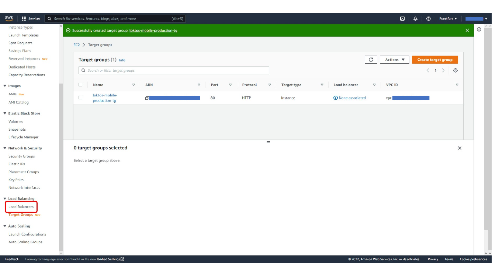
Task: Go to previous page of target groups
Action: click(428, 71)
